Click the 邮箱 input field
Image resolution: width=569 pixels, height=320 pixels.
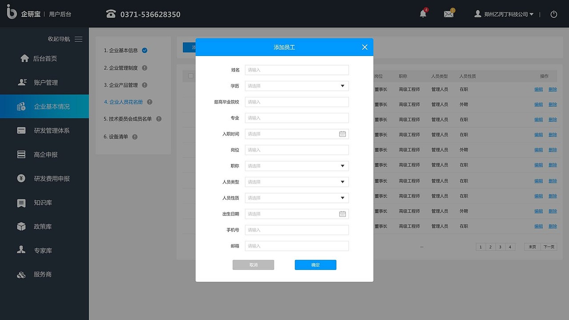pyautogui.click(x=297, y=246)
